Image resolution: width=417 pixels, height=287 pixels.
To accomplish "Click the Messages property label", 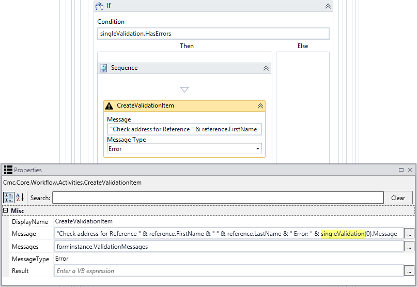I will point(25,247).
